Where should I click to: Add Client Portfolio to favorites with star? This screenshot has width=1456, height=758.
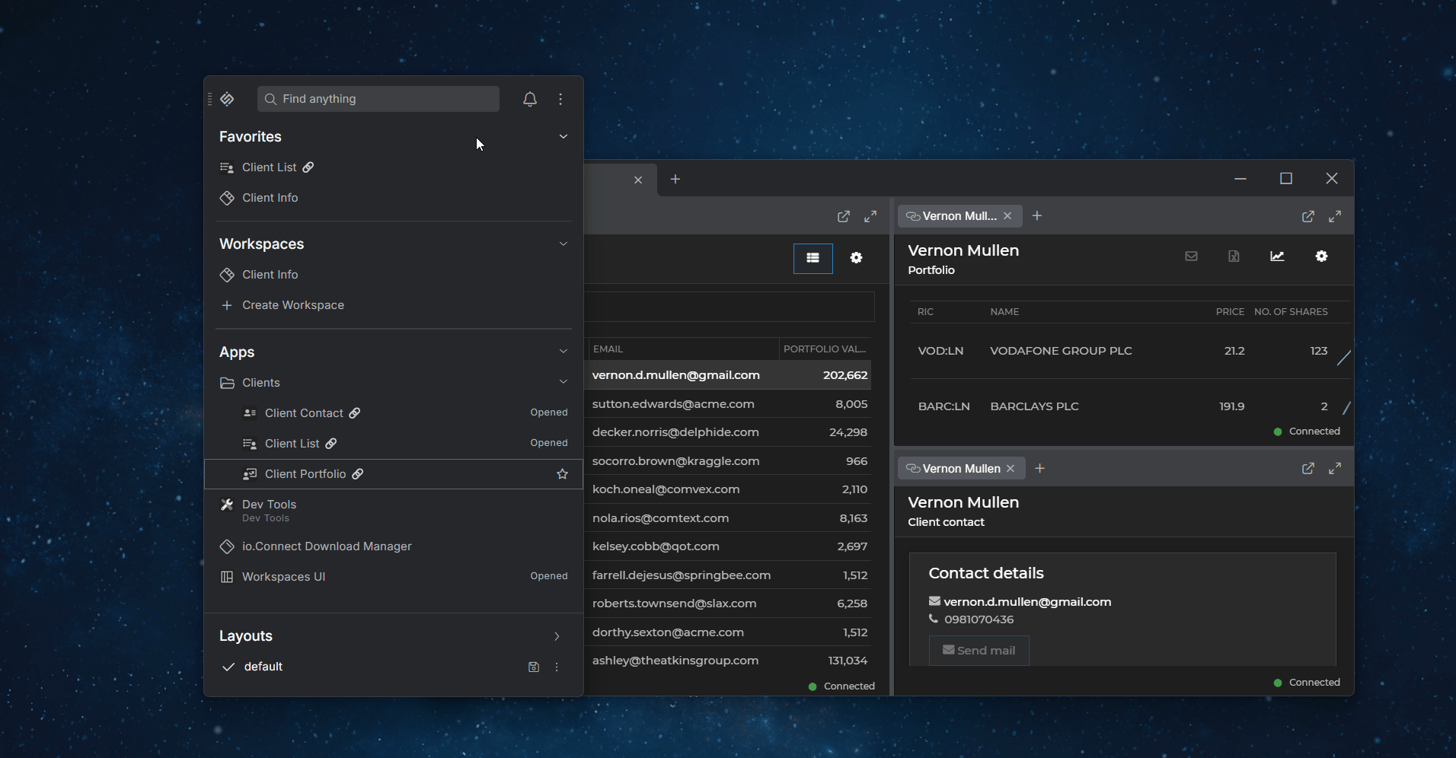562,474
